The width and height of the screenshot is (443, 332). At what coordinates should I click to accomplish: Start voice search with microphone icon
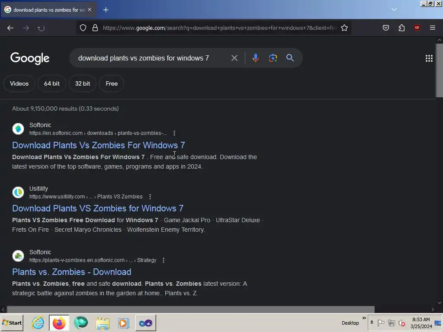[x=255, y=58]
